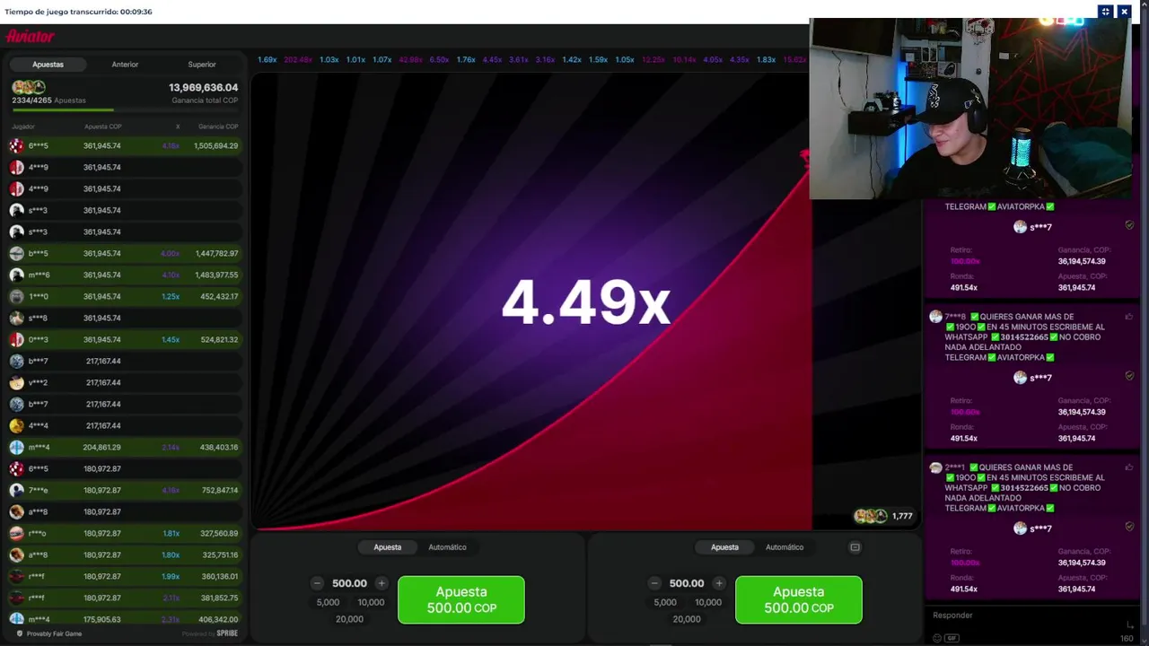Place the bet in the second panel
The image size is (1149, 646).
click(x=799, y=599)
